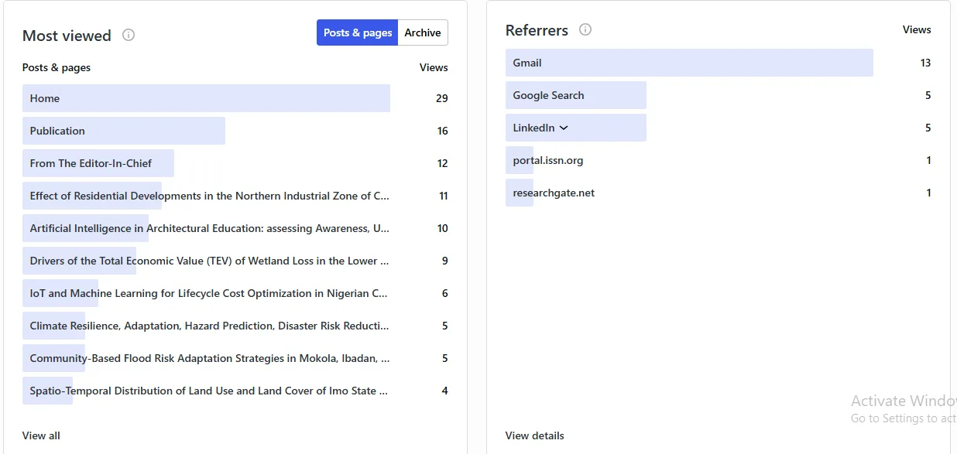Click the Views header in Referrers
Image resolution: width=957 pixels, height=454 pixels.
917,29
